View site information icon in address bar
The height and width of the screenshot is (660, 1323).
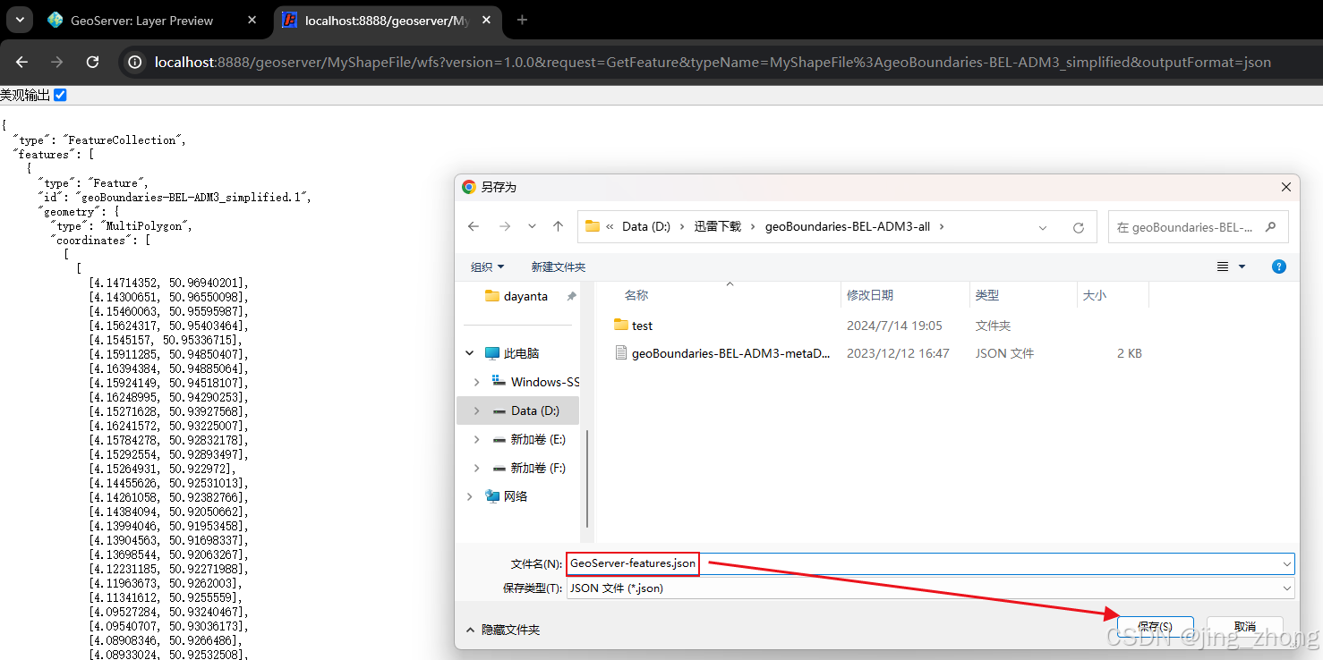[x=134, y=62]
